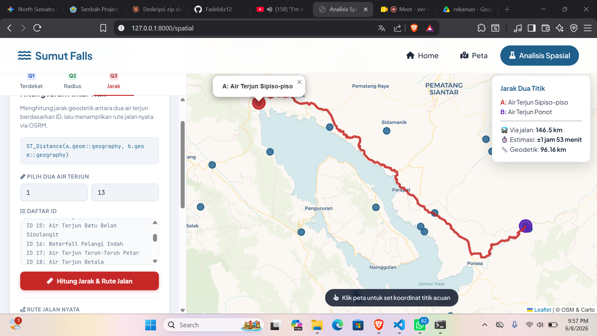
Task: Show hidden system tray icons
Action: (x=484, y=325)
